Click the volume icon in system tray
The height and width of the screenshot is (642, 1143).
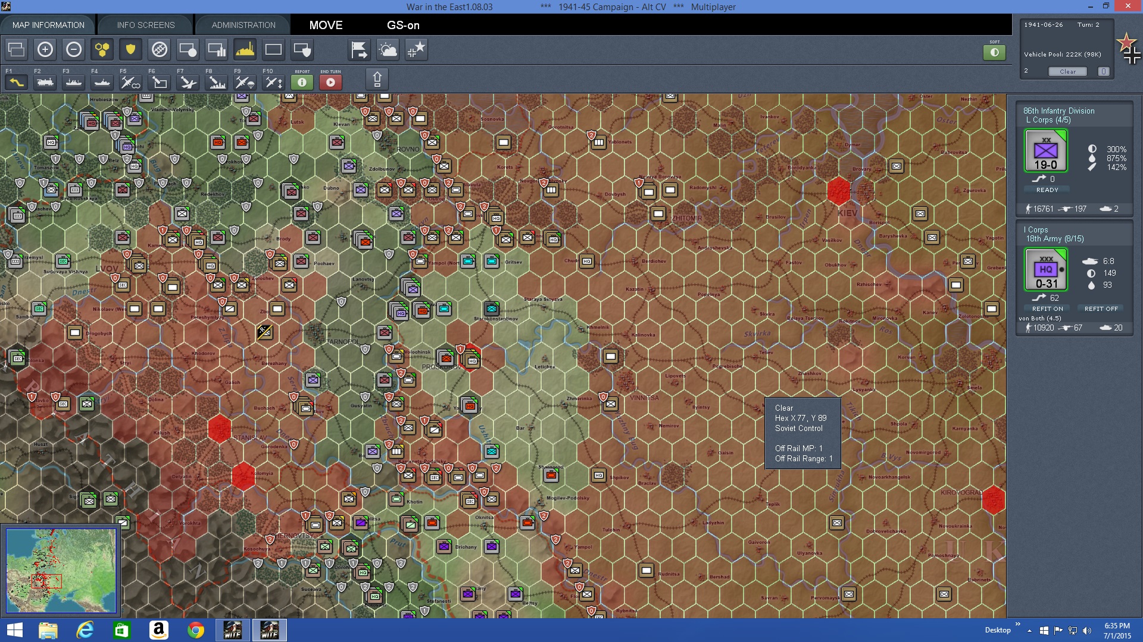1086,631
